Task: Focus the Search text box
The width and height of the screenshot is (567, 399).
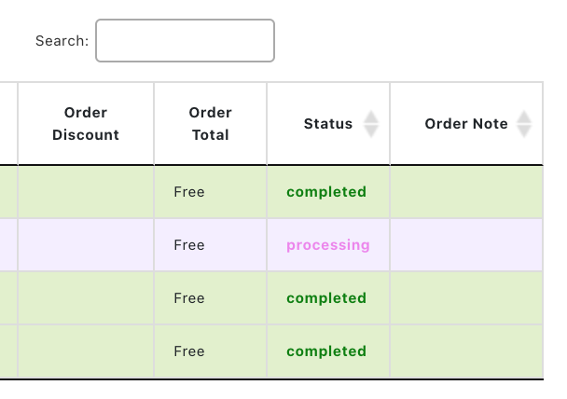Action: point(185,41)
